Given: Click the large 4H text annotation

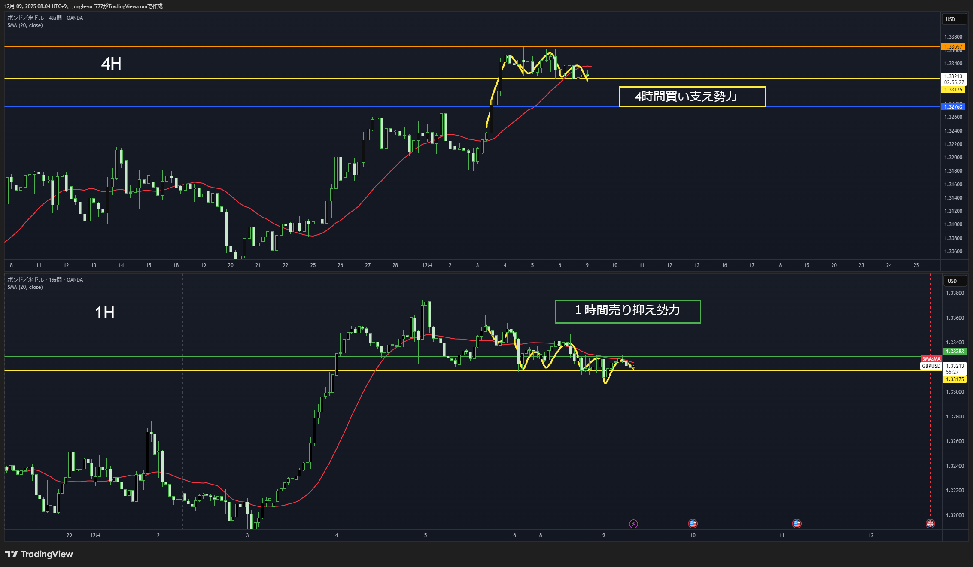Looking at the screenshot, I should [111, 64].
